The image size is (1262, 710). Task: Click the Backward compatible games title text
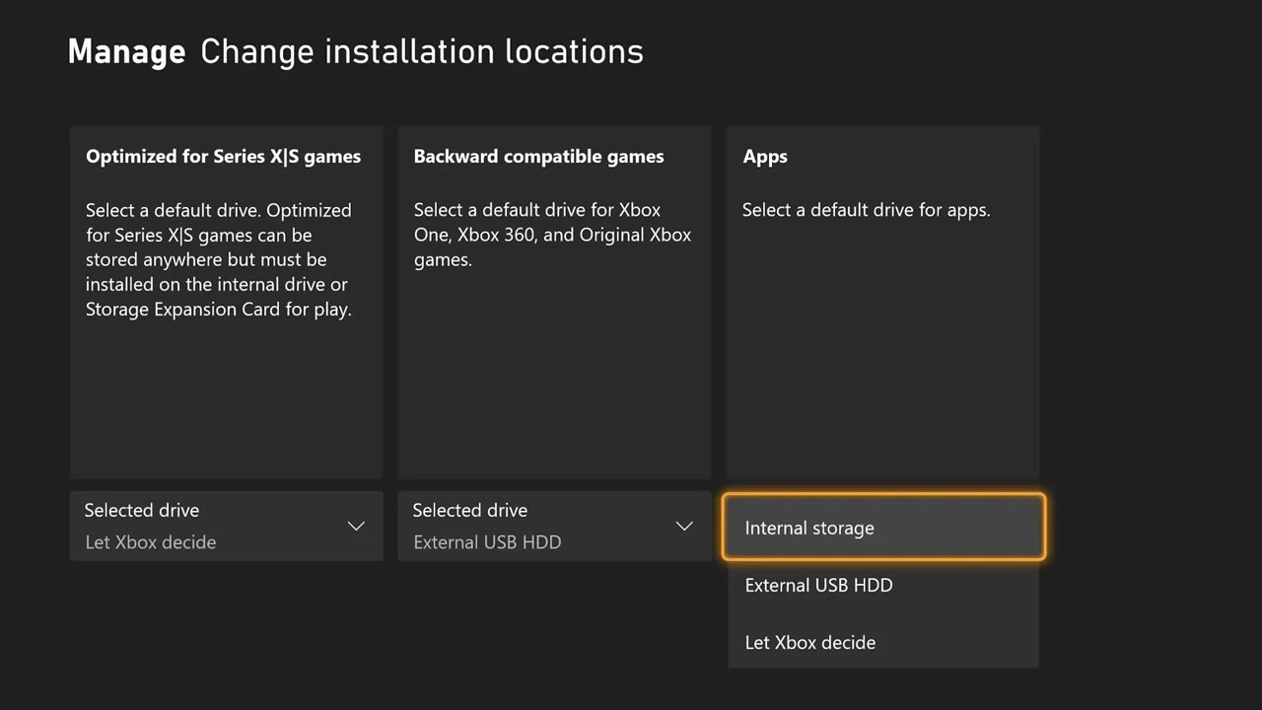tap(538, 157)
